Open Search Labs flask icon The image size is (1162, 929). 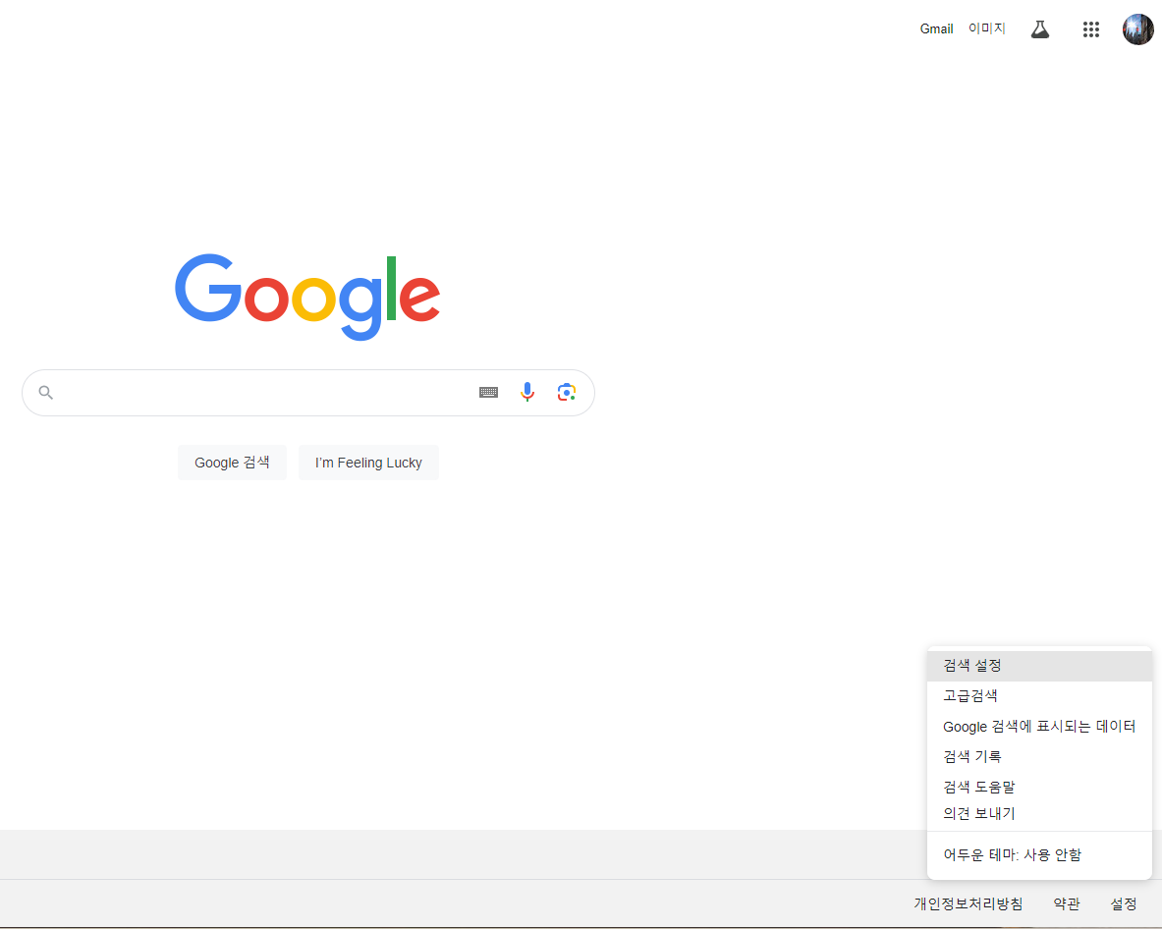point(1040,29)
